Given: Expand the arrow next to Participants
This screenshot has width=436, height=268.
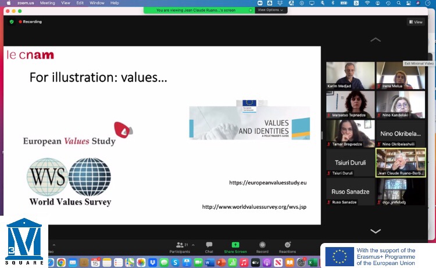Looking at the screenshot, I should (x=193, y=245).
